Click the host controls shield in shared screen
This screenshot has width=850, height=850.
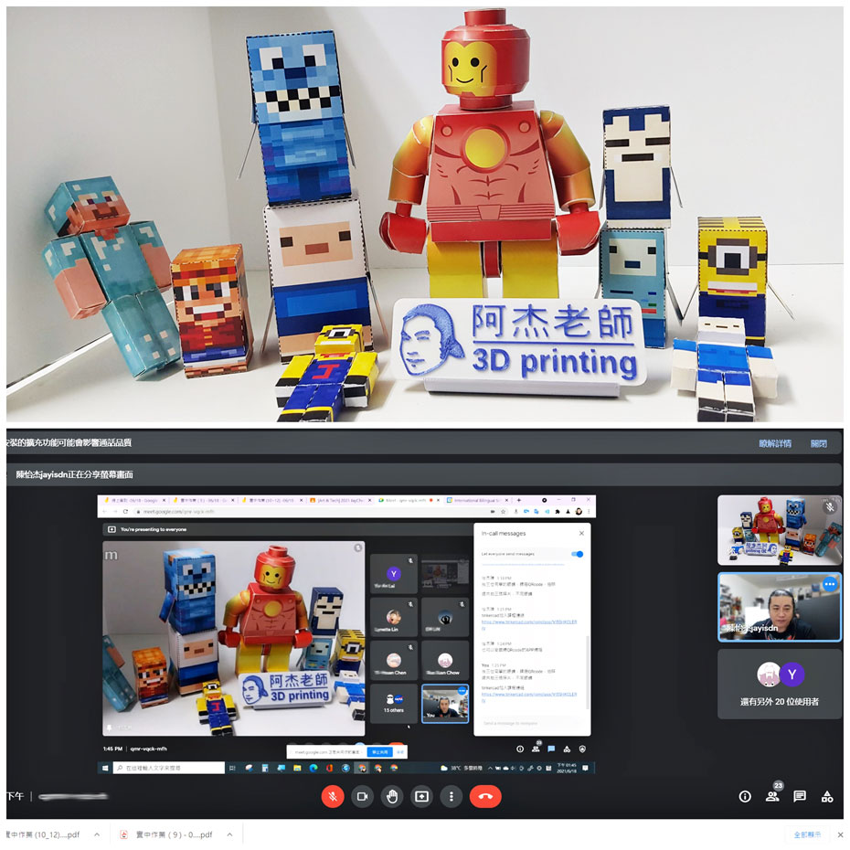click(583, 749)
